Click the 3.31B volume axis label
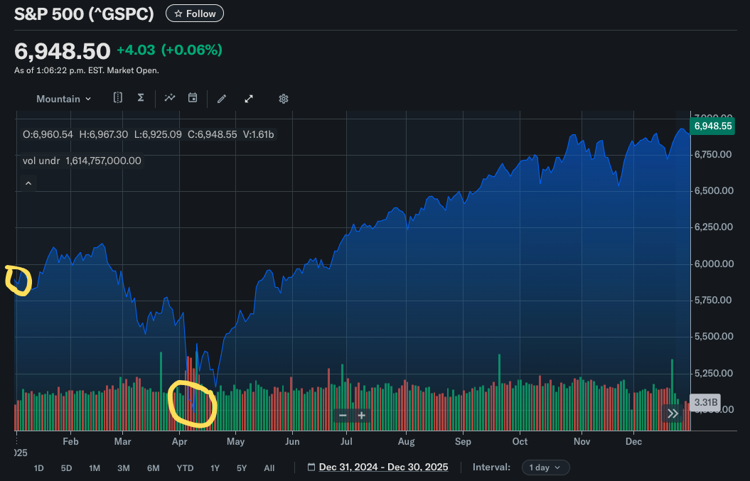Viewport: 750px width, 481px height. tap(705, 403)
